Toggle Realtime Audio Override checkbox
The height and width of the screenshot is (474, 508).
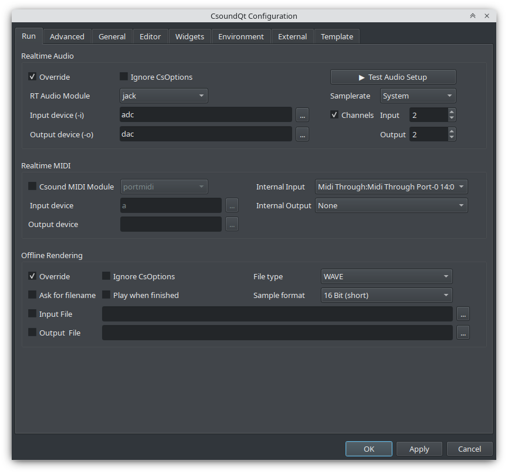pos(32,77)
